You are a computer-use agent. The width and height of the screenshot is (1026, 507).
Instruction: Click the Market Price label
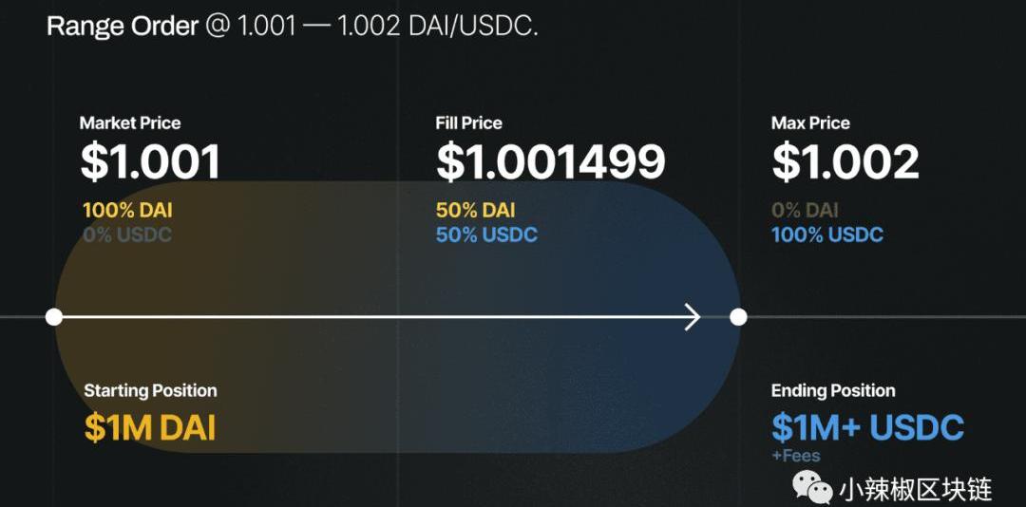coord(130,123)
